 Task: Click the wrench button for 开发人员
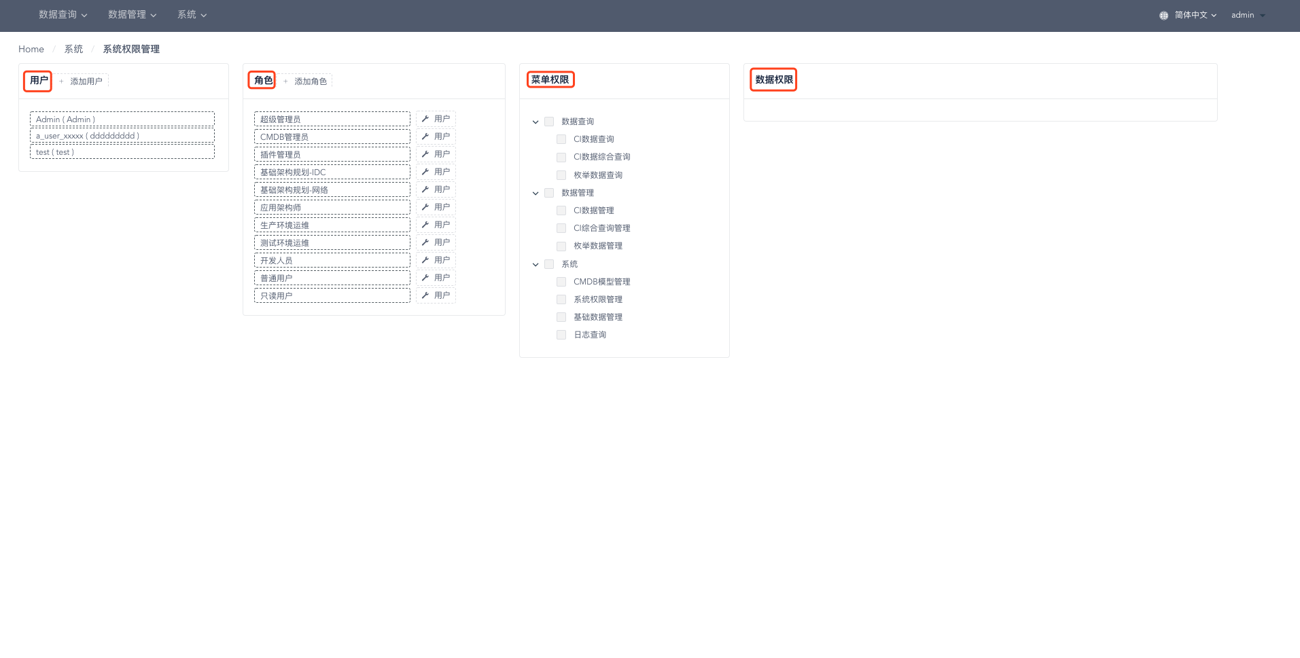click(436, 260)
